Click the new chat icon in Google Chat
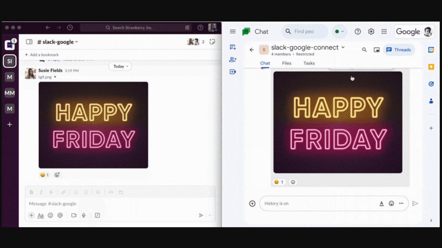442x248 pixels. [232, 47]
